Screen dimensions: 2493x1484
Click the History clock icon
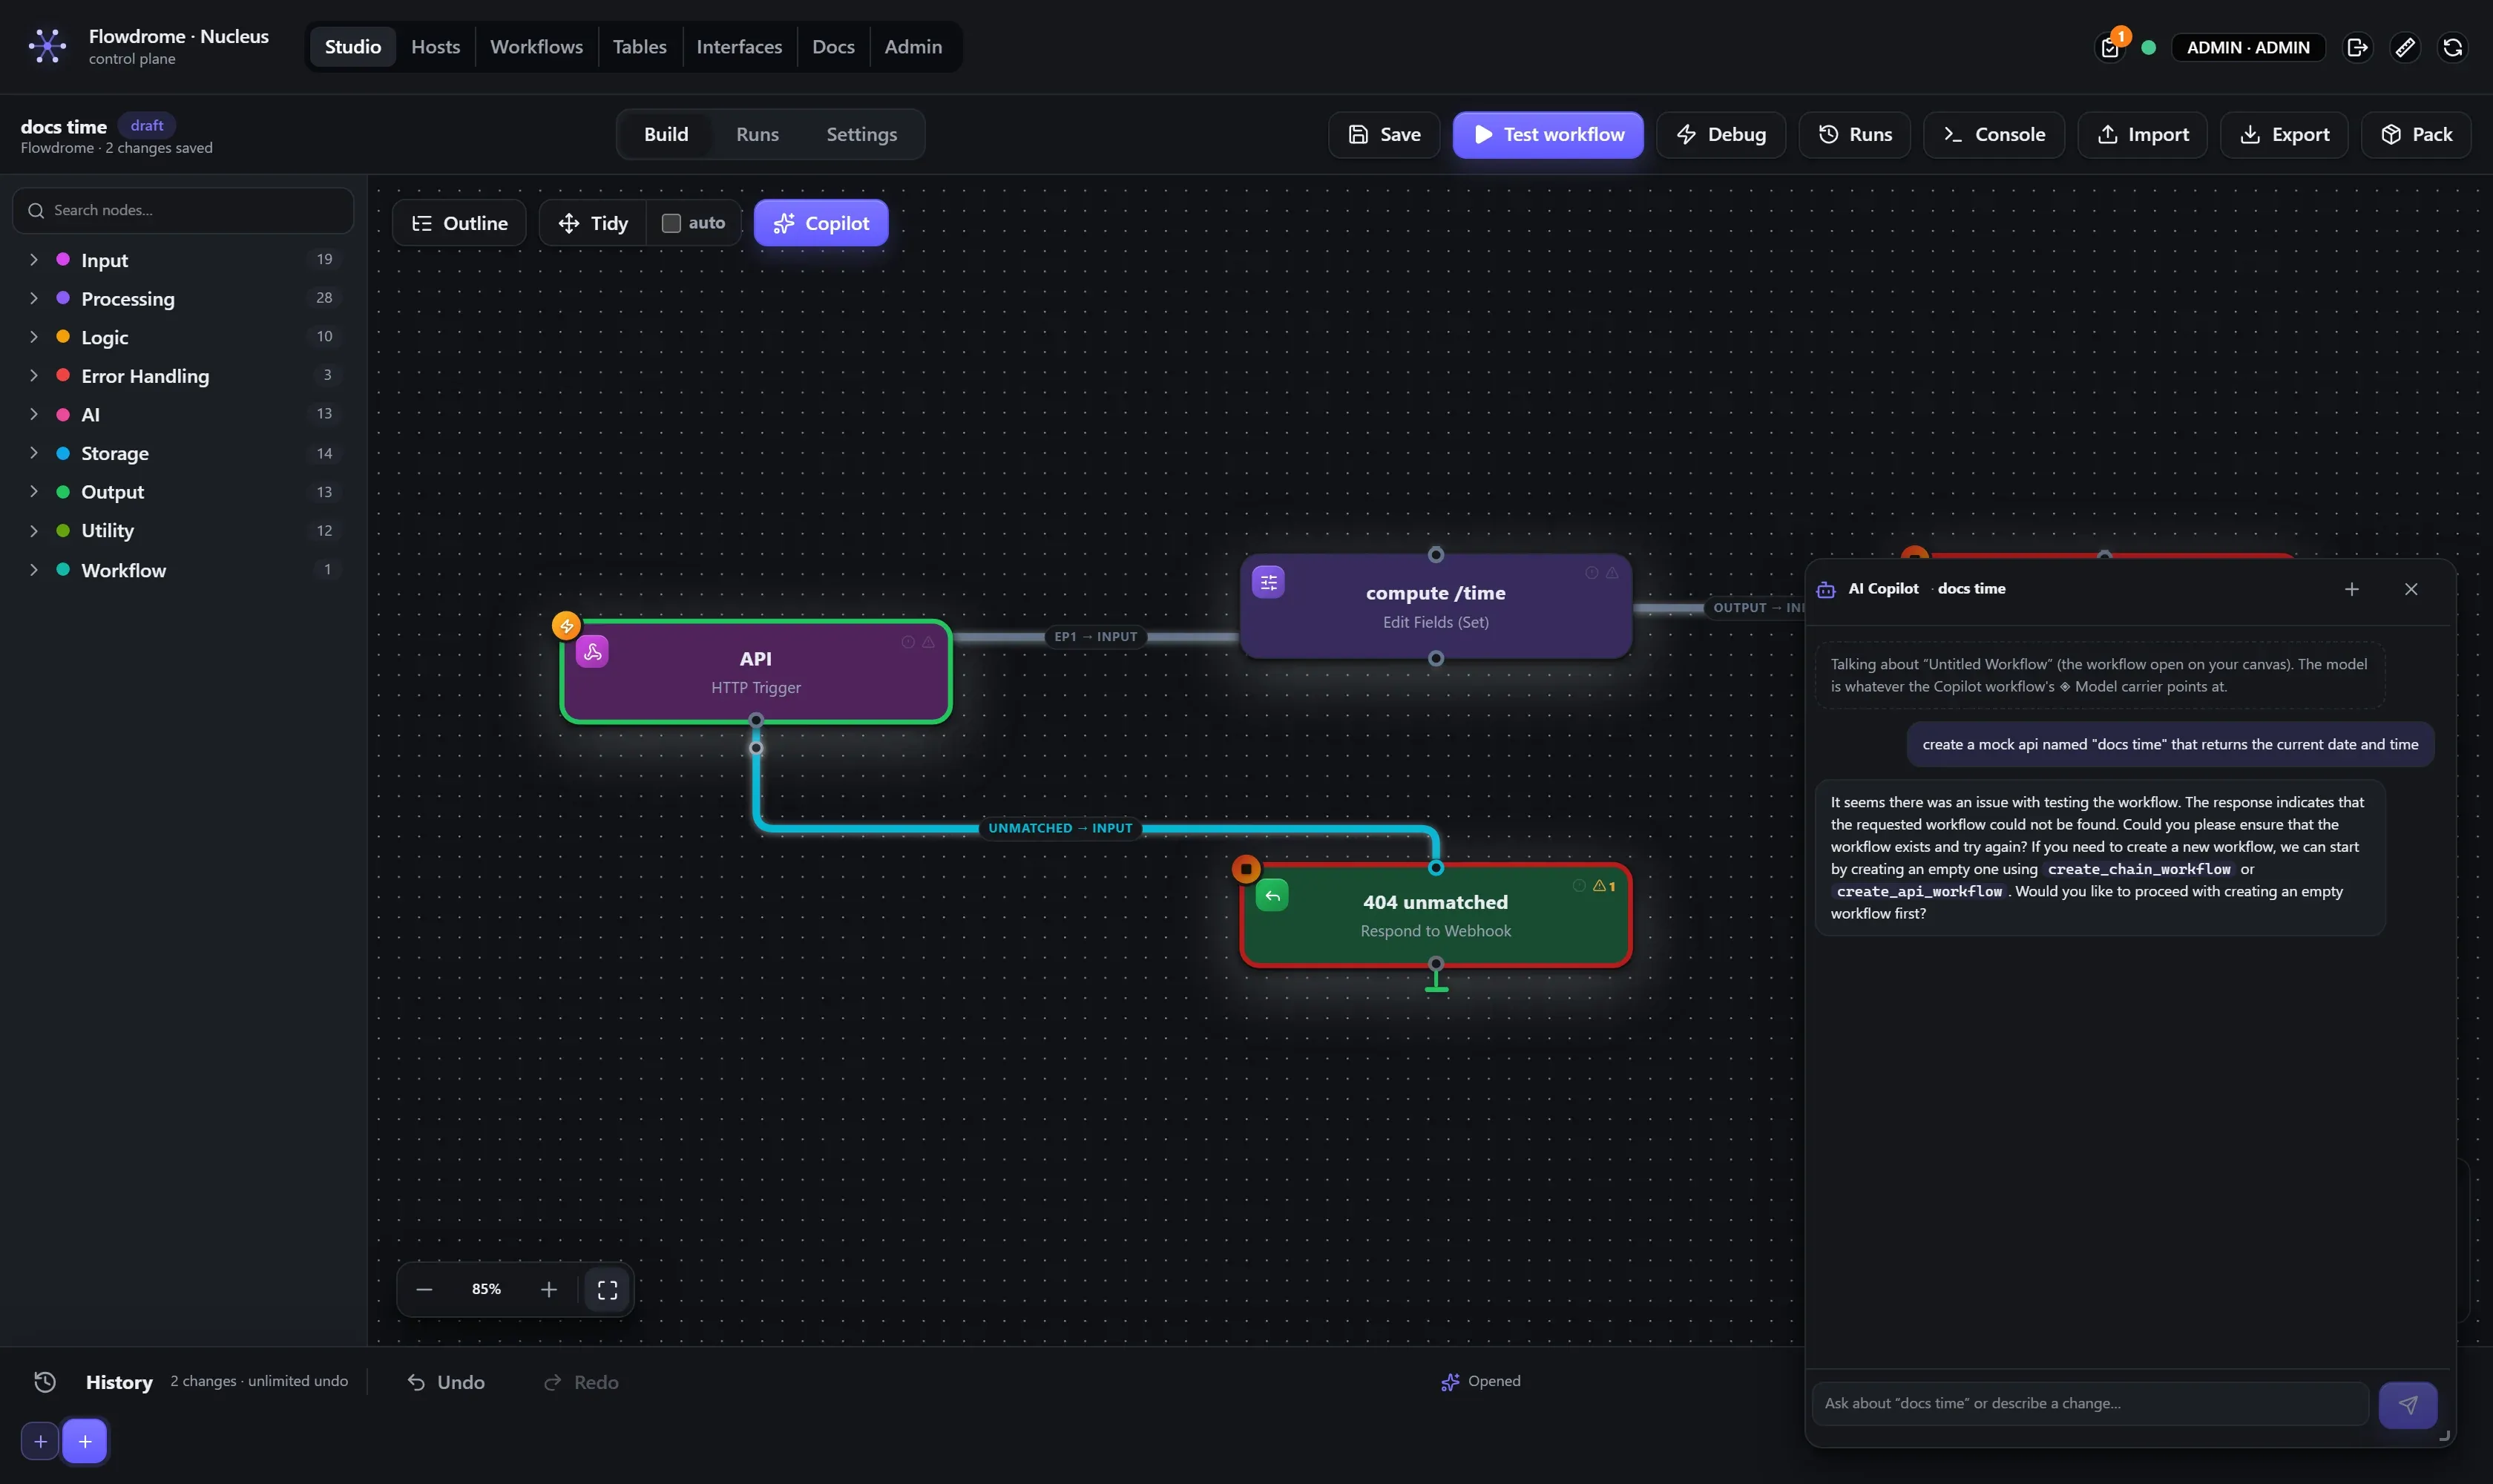(45, 1382)
